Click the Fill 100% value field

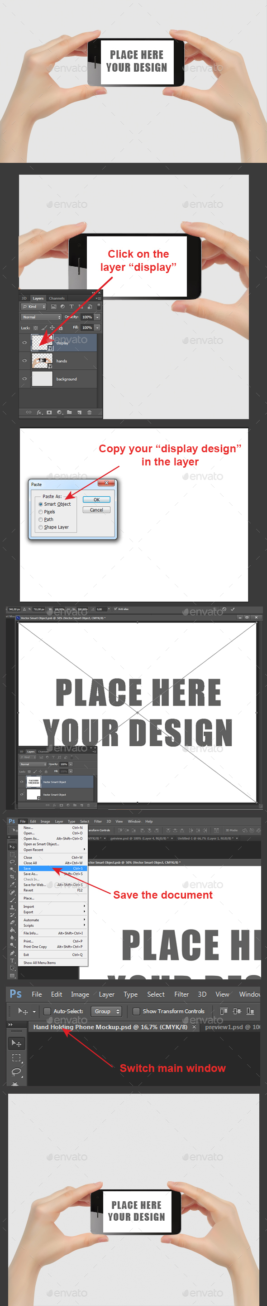tap(87, 328)
